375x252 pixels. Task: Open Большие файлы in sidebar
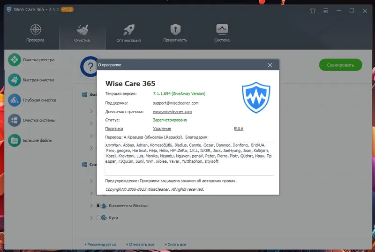[38, 141]
